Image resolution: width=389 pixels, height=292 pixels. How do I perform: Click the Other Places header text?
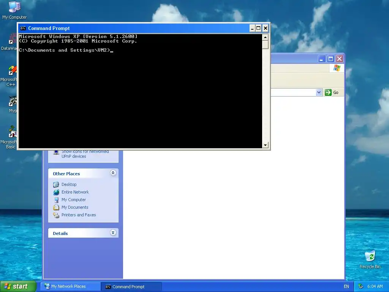[x=66, y=174]
